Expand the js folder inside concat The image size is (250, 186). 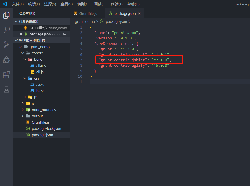tap(25, 97)
